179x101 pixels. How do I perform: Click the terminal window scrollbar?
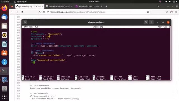(170, 53)
